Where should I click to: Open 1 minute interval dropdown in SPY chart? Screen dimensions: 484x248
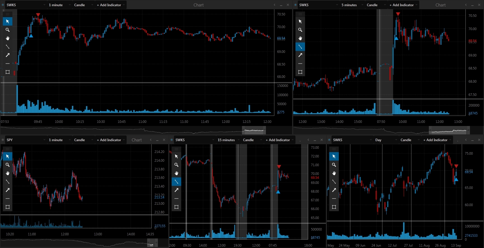(59, 140)
